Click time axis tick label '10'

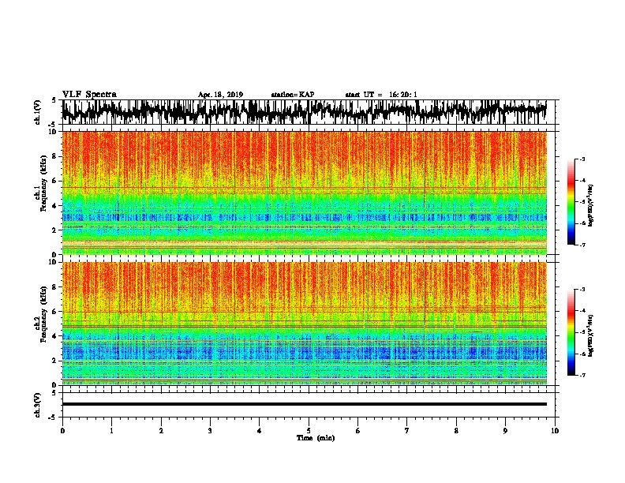point(555,431)
